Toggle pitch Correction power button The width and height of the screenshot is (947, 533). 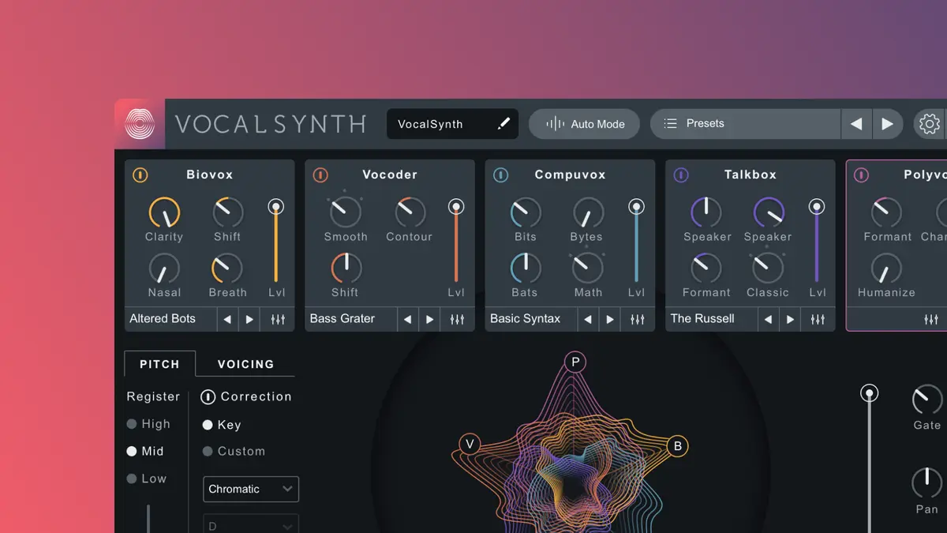(208, 396)
